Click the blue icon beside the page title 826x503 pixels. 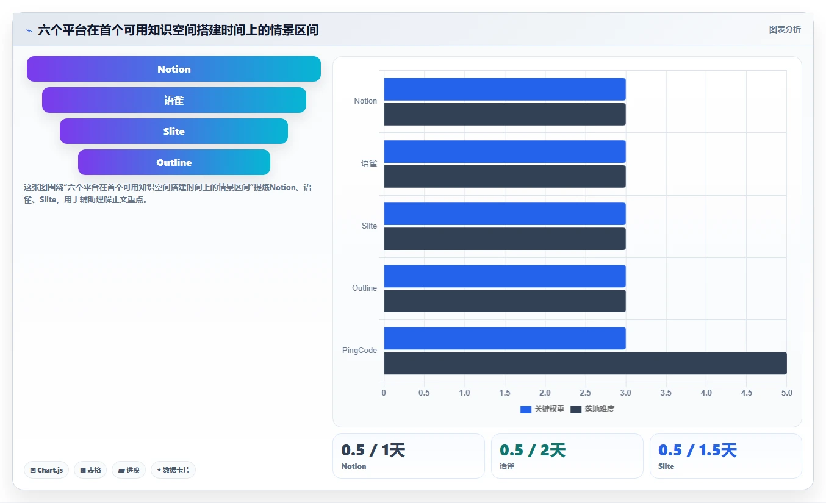29,30
